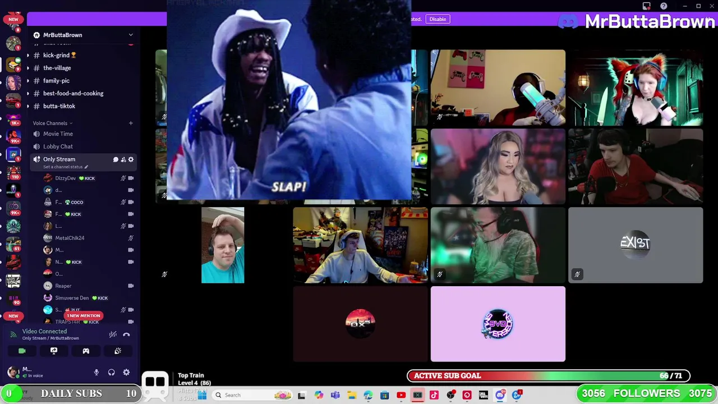Viewport: 718px width, 404px height.
Task: Mute the microphone in the user panel
Action: (x=96, y=372)
